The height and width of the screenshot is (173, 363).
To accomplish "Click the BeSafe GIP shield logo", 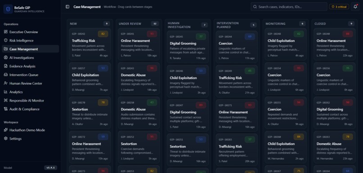I will (8, 9).
